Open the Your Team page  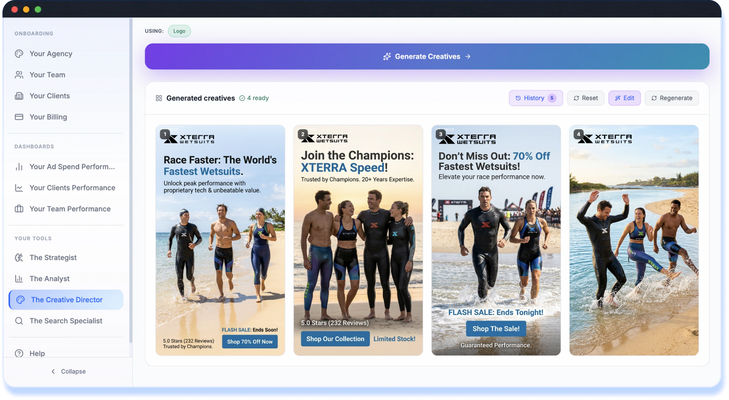[x=66, y=75]
